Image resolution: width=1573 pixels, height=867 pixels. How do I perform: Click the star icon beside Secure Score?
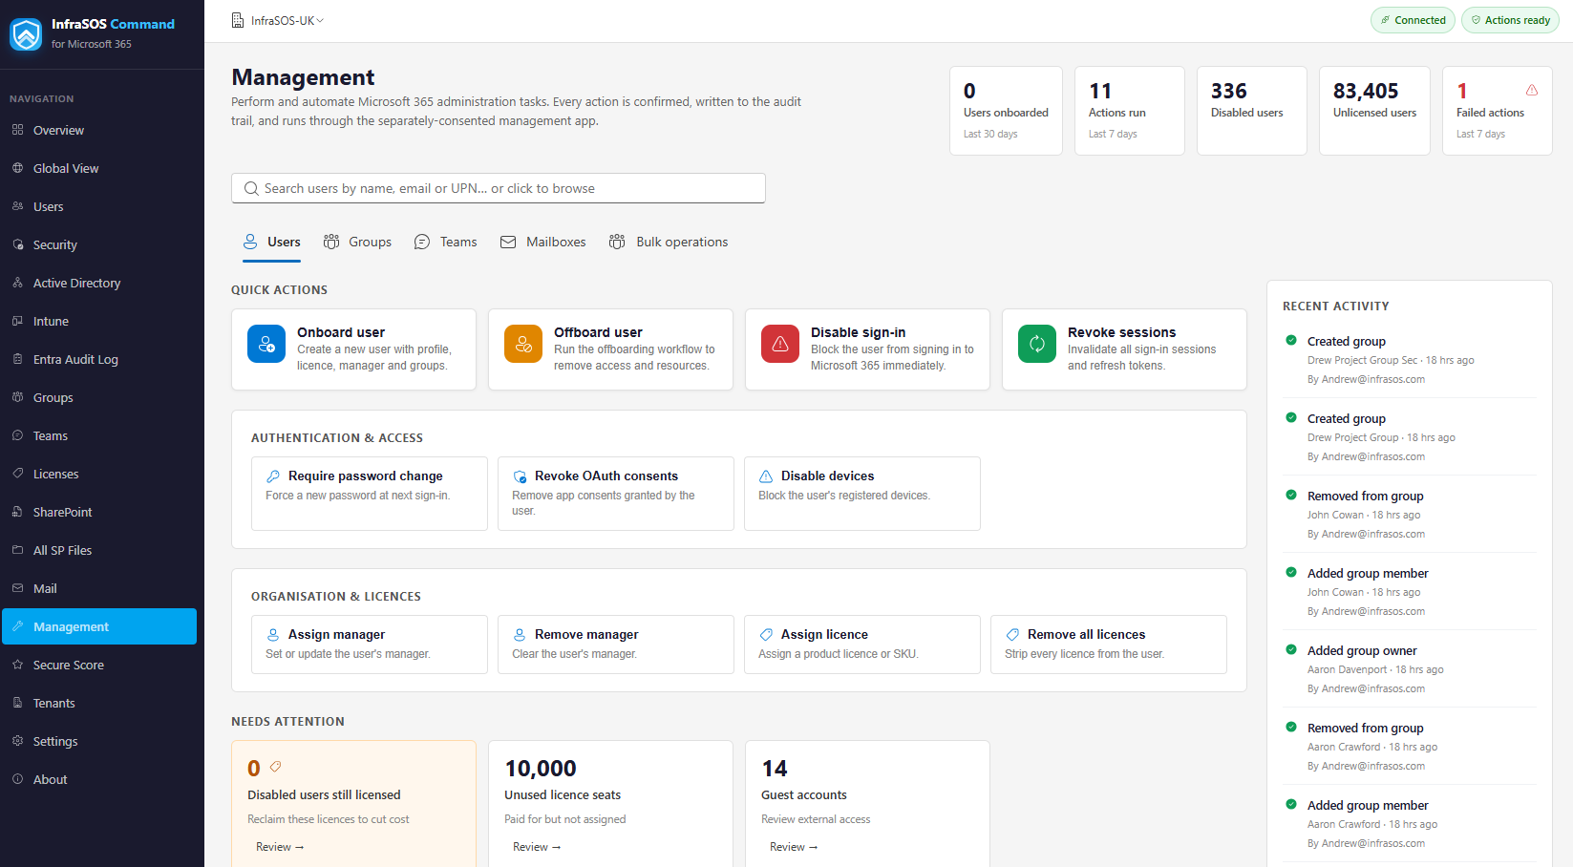[x=17, y=665]
